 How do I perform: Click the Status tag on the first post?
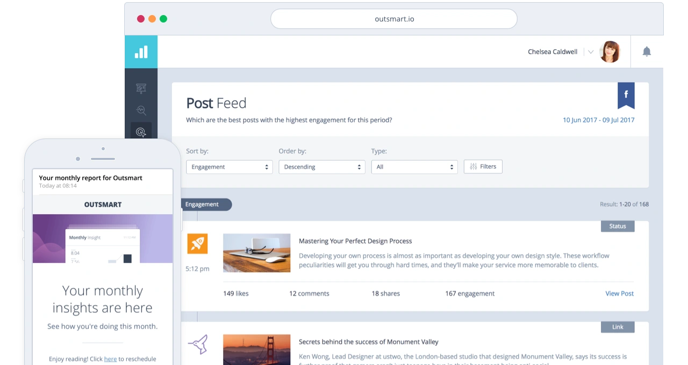[x=617, y=226]
